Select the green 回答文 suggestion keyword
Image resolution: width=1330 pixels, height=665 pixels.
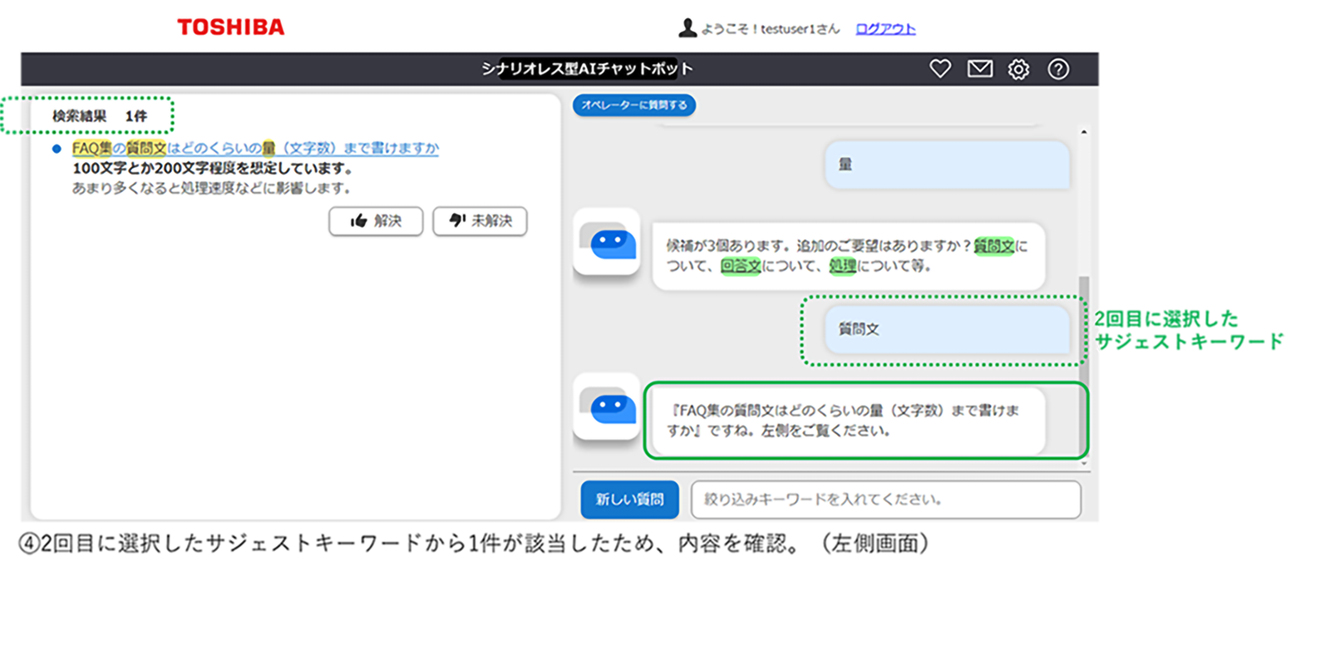pyautogui.click(x=741, y=266)
